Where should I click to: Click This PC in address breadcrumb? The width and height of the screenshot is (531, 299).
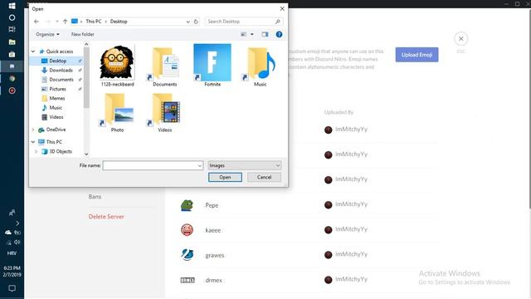(94, 22)
